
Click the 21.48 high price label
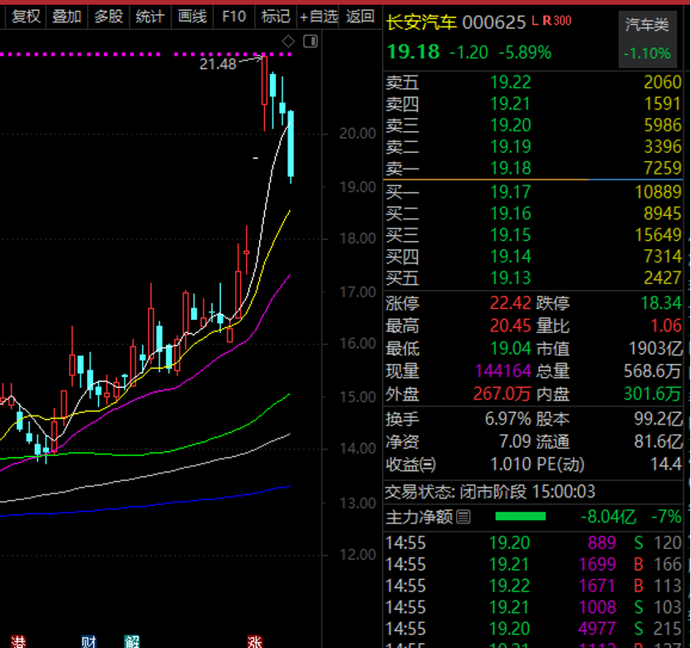[218, 64]
